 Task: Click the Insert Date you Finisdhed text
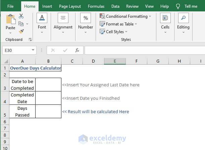point(91,98)
